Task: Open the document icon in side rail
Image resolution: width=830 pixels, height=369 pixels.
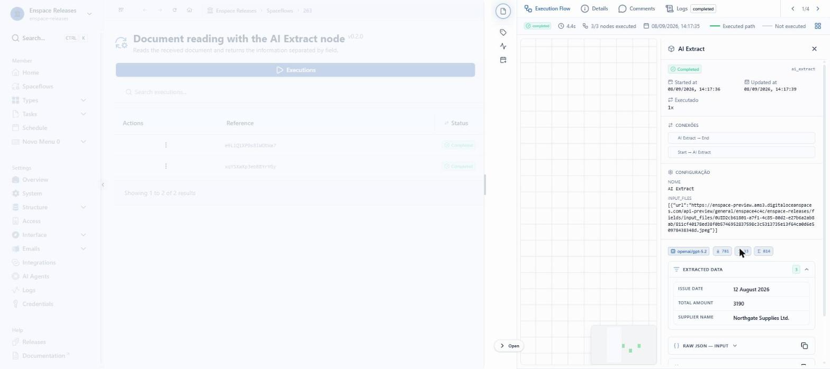Action: click(503, 11)
